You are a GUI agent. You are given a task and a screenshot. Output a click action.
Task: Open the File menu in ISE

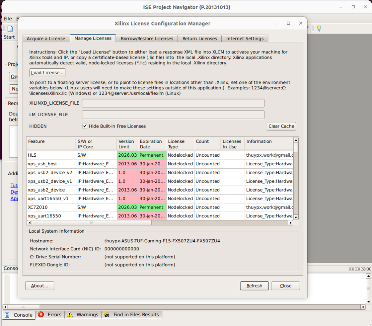coord(8,19)
